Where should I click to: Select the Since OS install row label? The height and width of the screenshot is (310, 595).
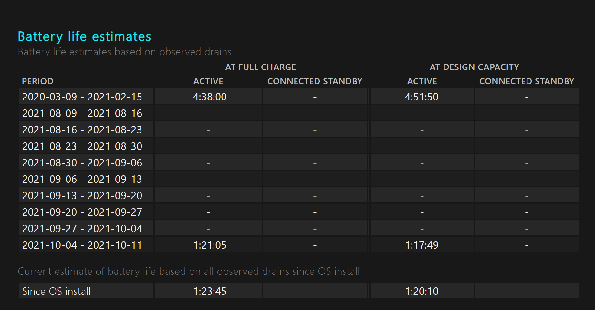(x=56, y=291)
